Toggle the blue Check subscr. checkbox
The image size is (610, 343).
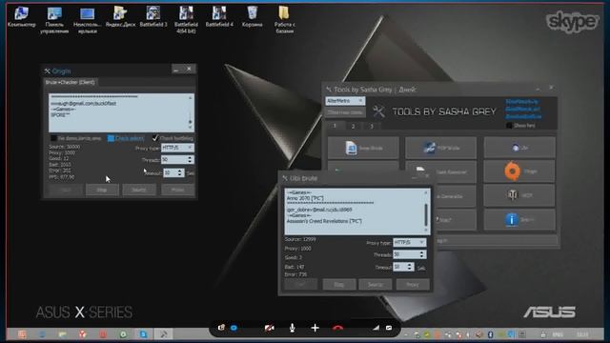111,138
